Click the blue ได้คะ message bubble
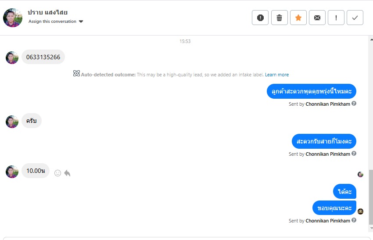Image resolution: width=373 pixels, height=240 pixels. pos(344,192)
